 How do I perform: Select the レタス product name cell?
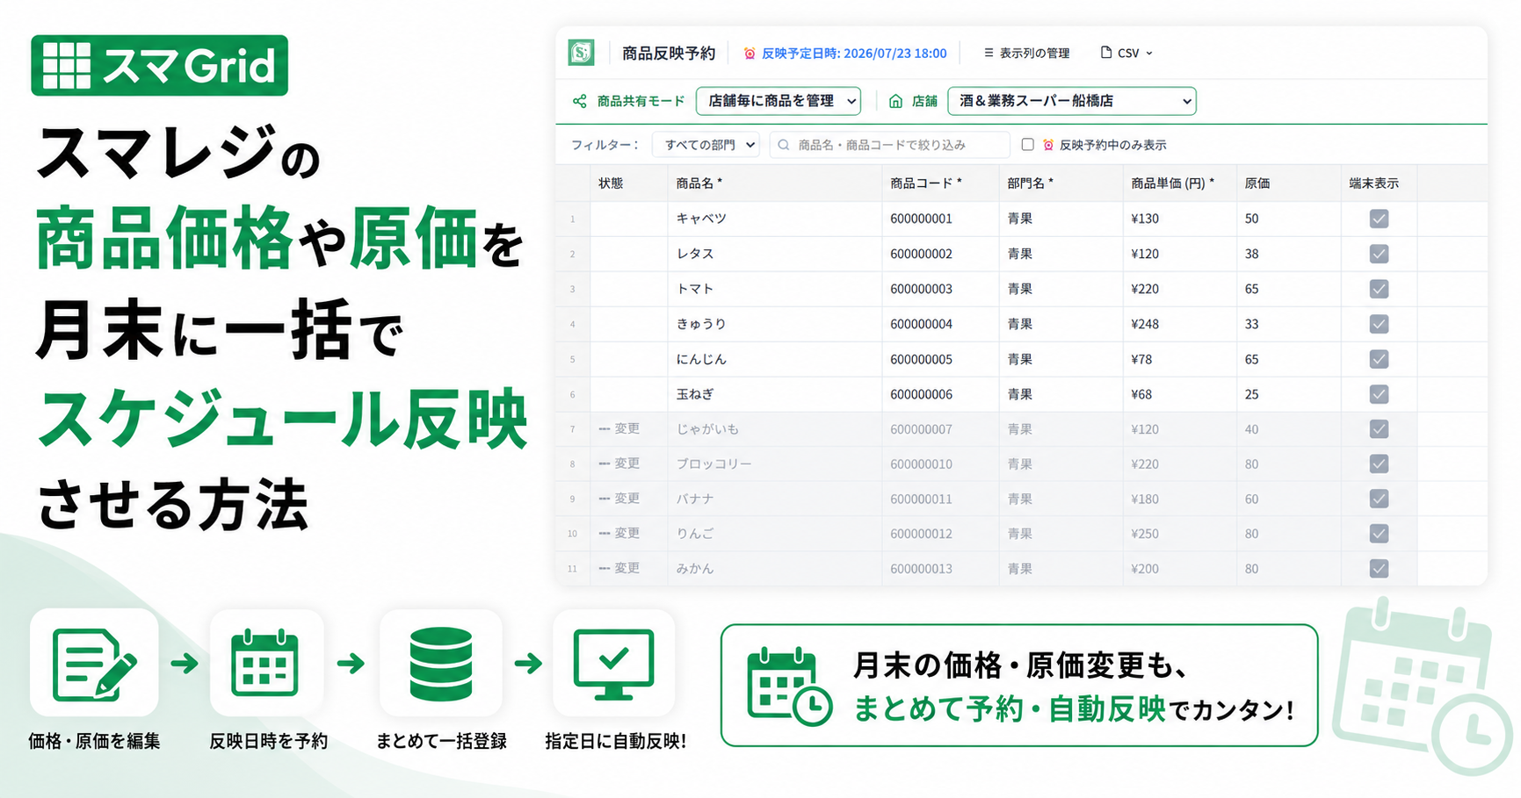pyautogui.click(x=774, y=254)
